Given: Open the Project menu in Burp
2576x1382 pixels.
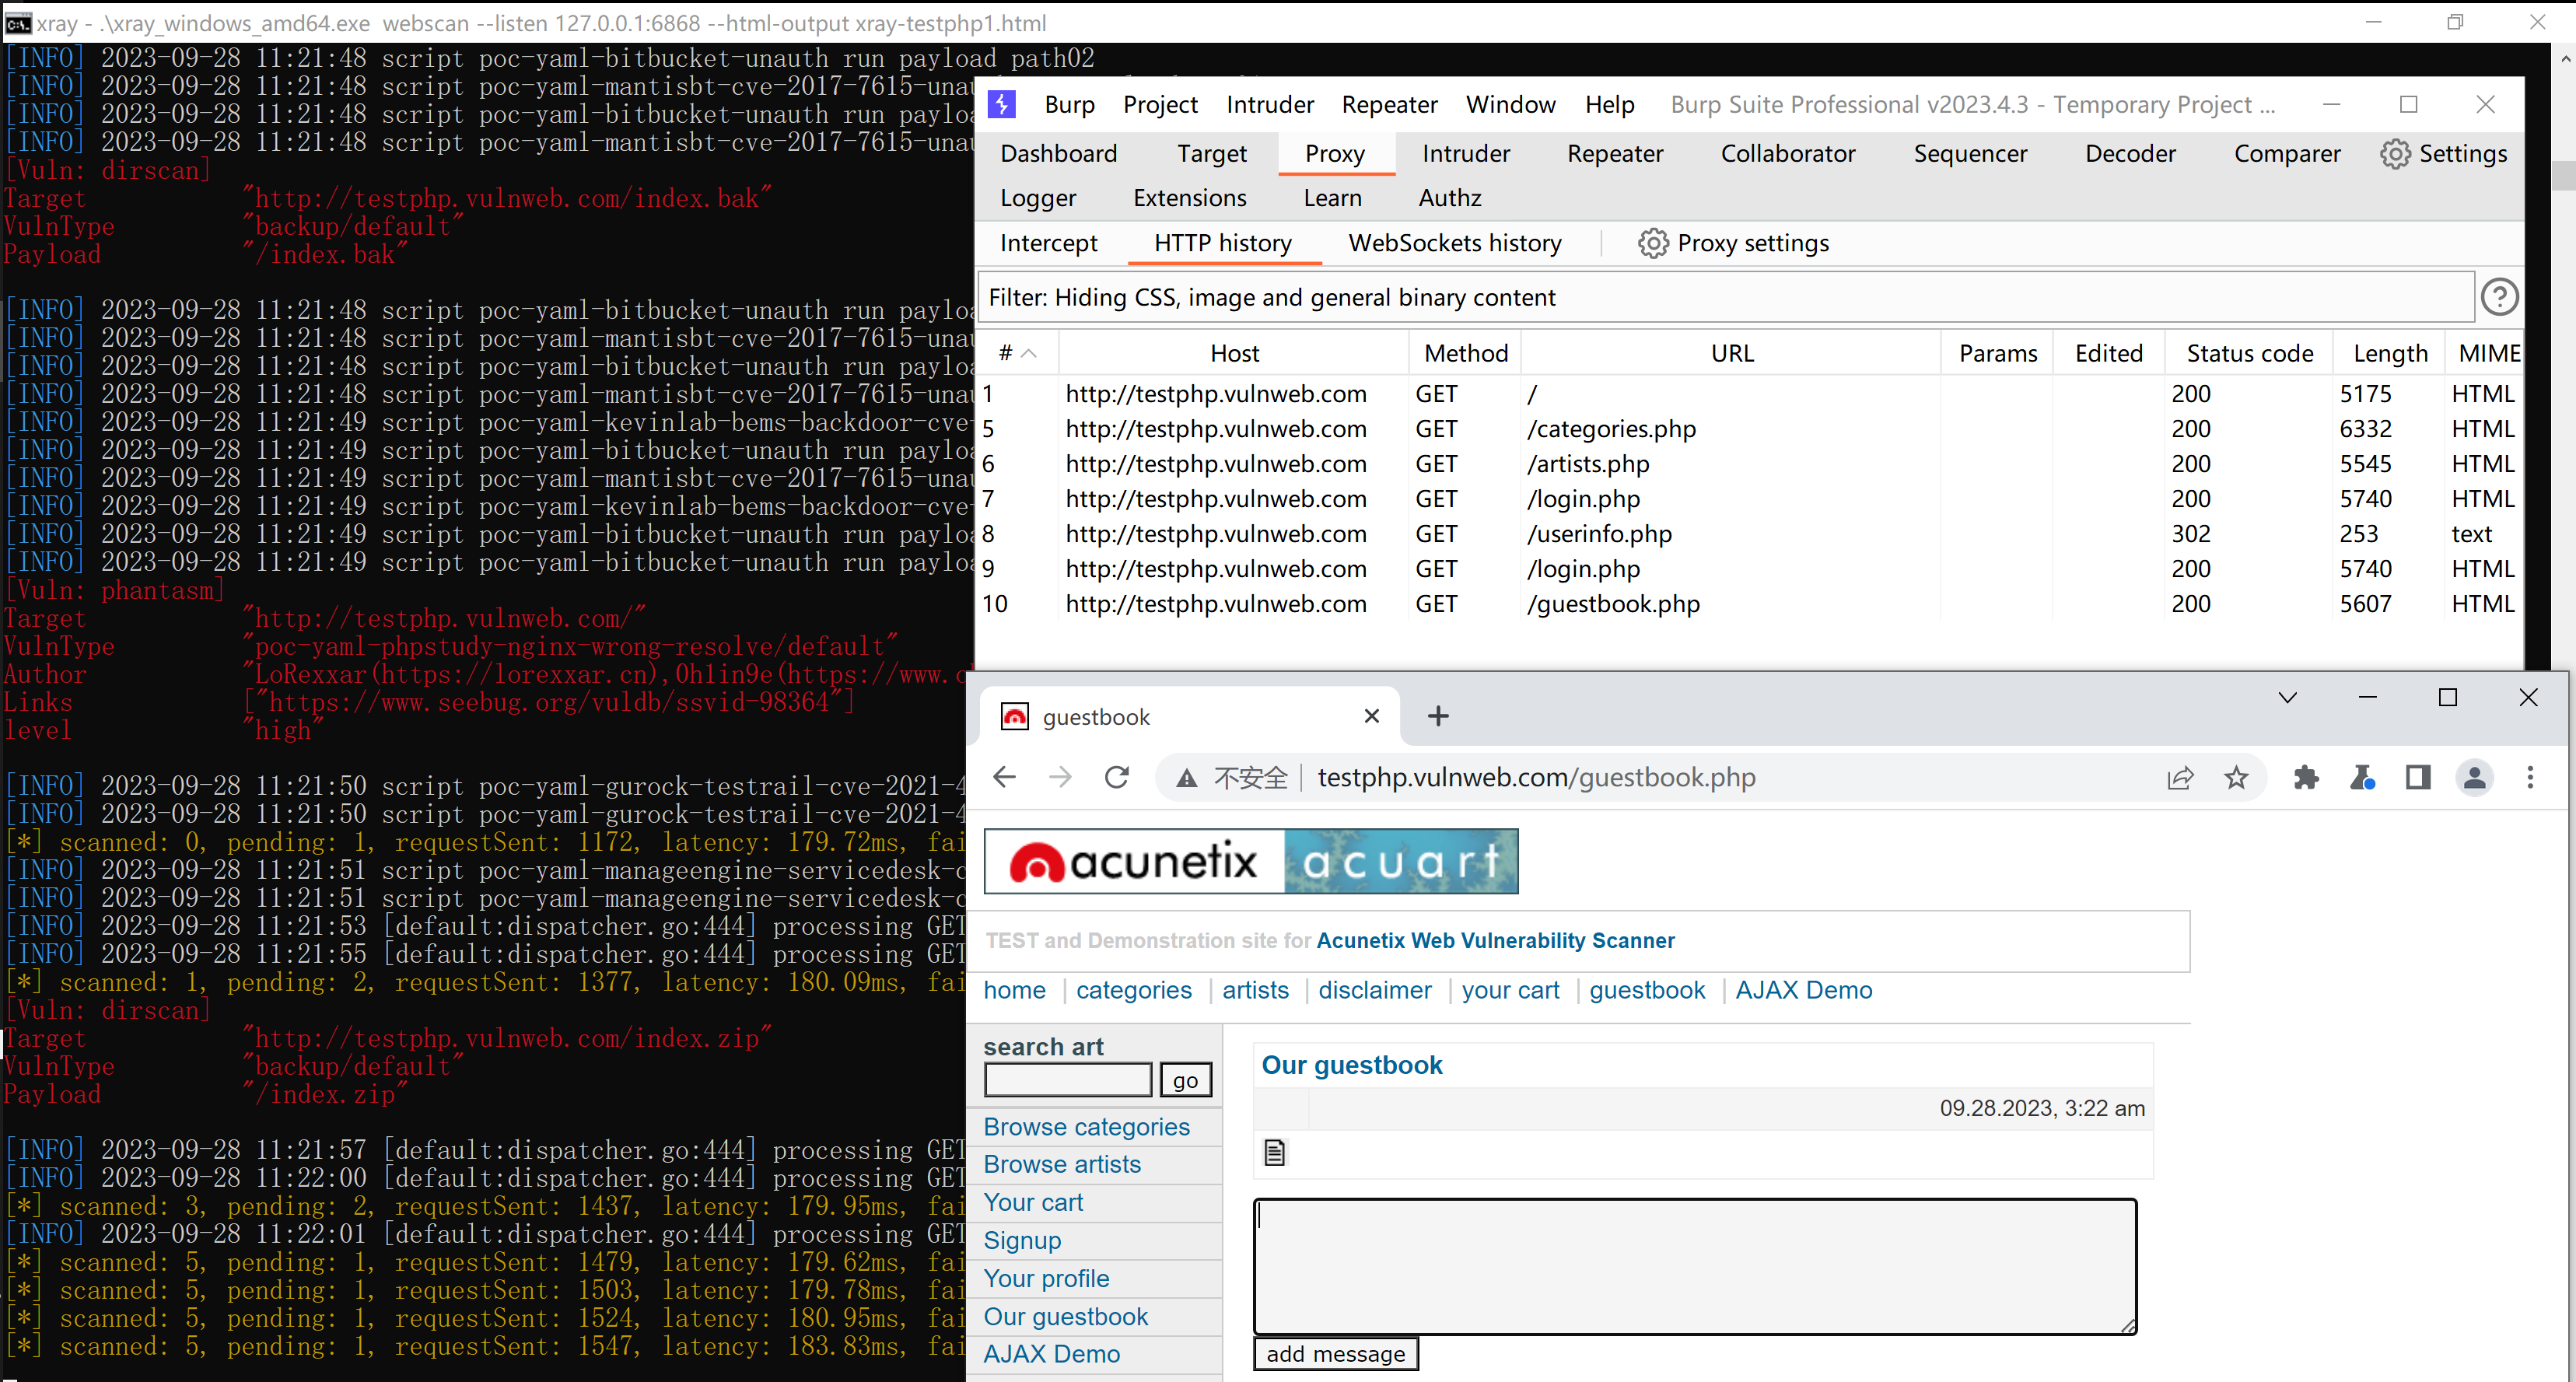Looking at the screenshot, I should pyautogui.click(x=1160, y=104).
